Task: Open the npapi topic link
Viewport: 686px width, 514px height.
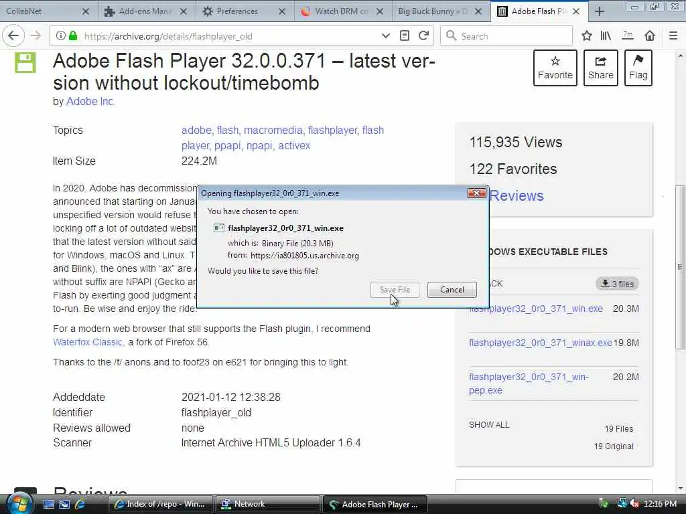Action: pos(259,145)
